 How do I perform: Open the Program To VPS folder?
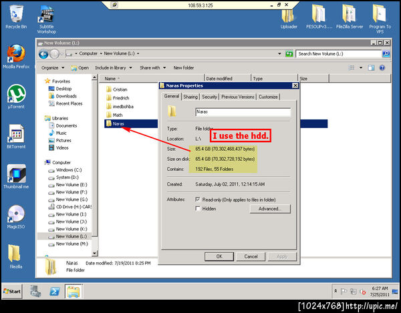(x=380, y=19)
